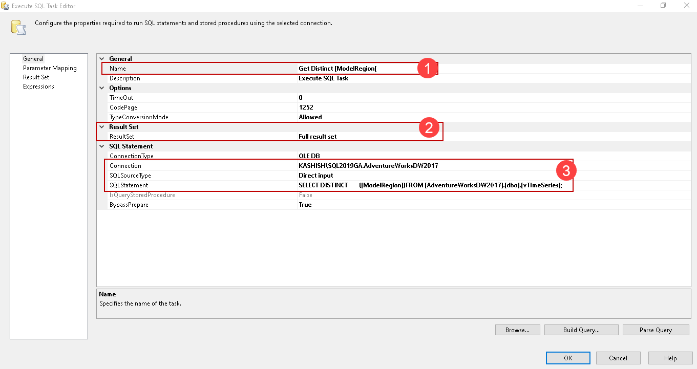
Task: Select the SQLStatement query value field
Action: coord(430,185)
